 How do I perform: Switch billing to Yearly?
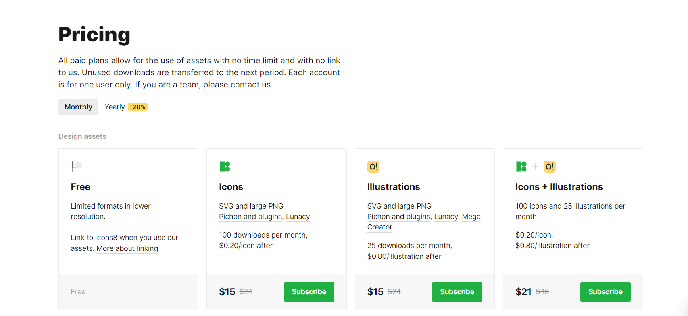point(115,107)
